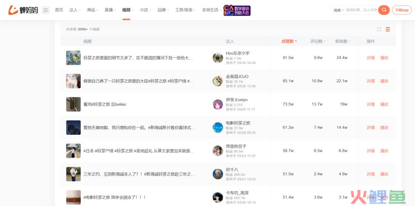Screen dimensions: 415x206
Task: Open 详情 for 金渐层JOJO video
Action: (370, 81)
